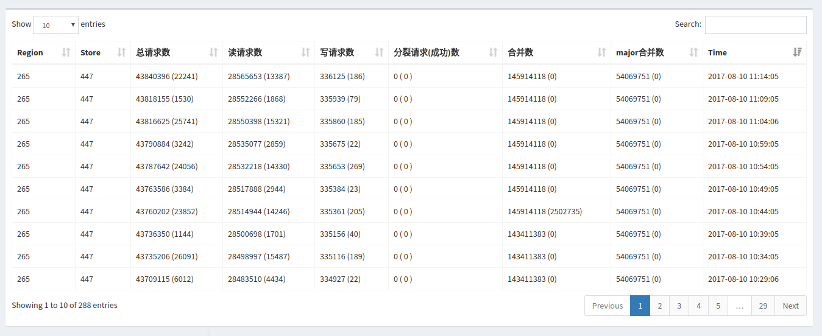Click read count 28565653 (13387)
Viewport: 822px width, 336px height.
coord(259,76)
